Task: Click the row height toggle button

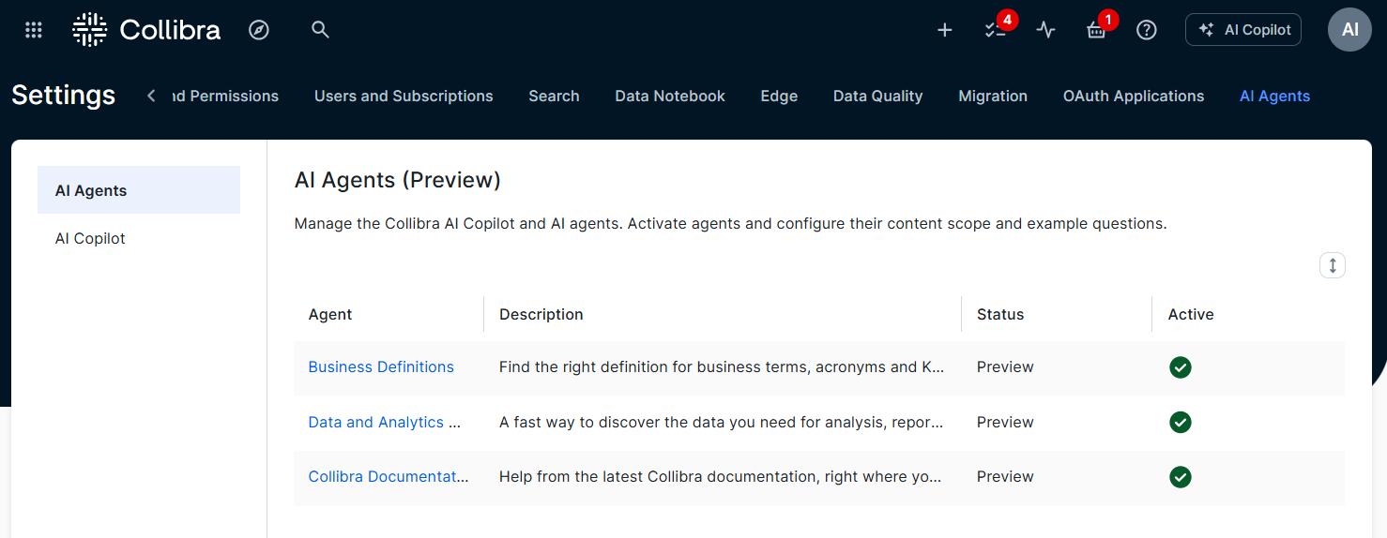Action: click(1332, 265)
